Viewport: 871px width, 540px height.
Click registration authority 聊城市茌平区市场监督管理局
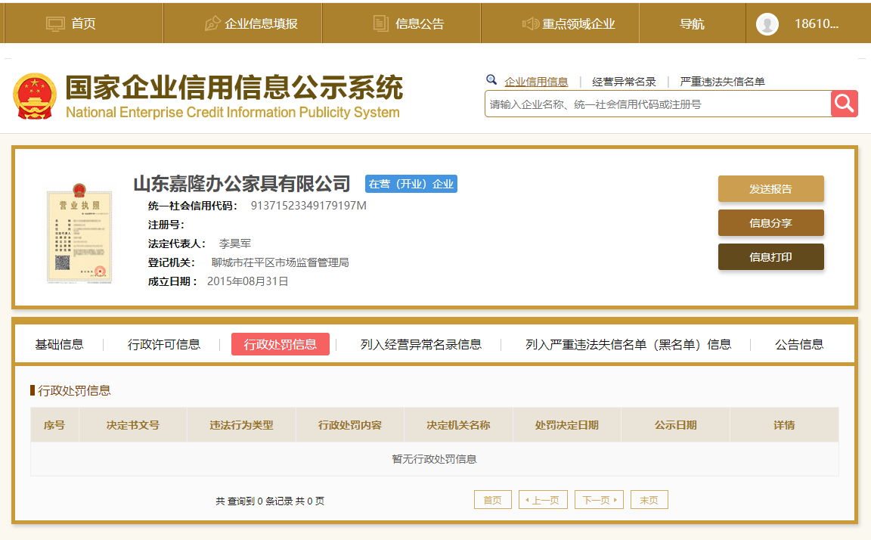click(280, 262)
